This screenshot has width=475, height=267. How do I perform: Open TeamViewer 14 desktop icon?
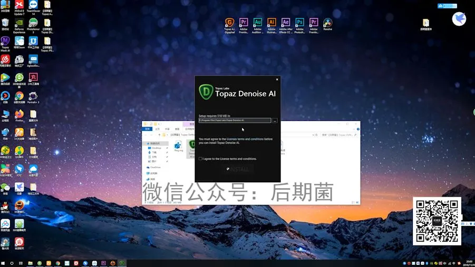click(x=33, y=8)
